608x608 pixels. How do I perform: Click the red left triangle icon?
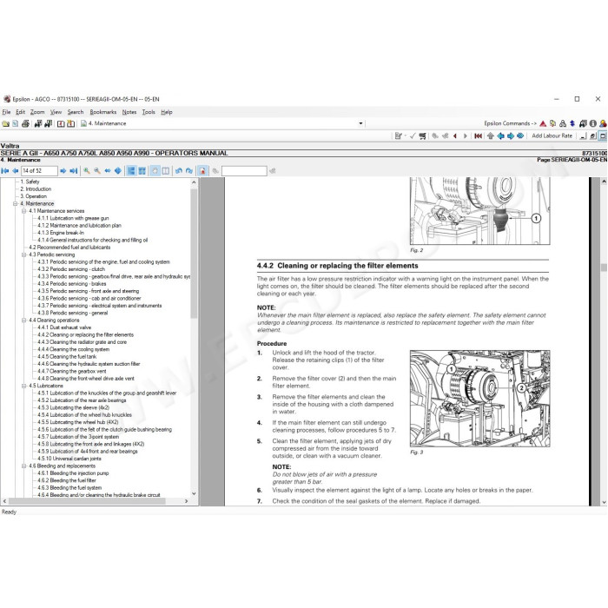[455, 136]
